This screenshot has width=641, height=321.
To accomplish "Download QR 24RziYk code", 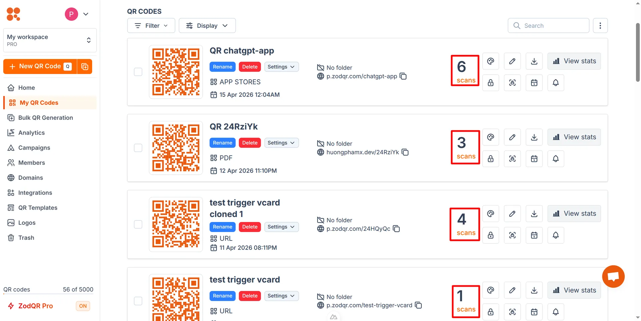I will pos(534,137).
